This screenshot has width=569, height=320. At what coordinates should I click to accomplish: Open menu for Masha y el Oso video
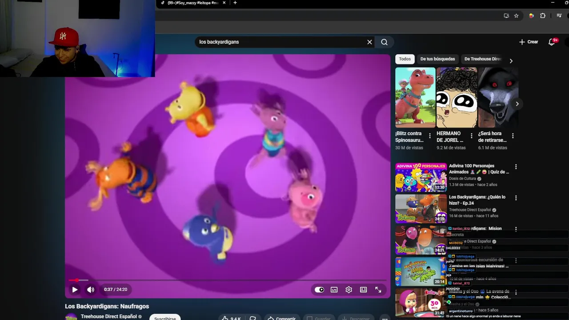pyautogui.click(x=516, y=293)
